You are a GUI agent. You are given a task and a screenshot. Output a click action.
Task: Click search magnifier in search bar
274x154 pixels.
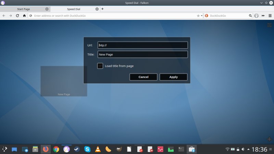250,16
